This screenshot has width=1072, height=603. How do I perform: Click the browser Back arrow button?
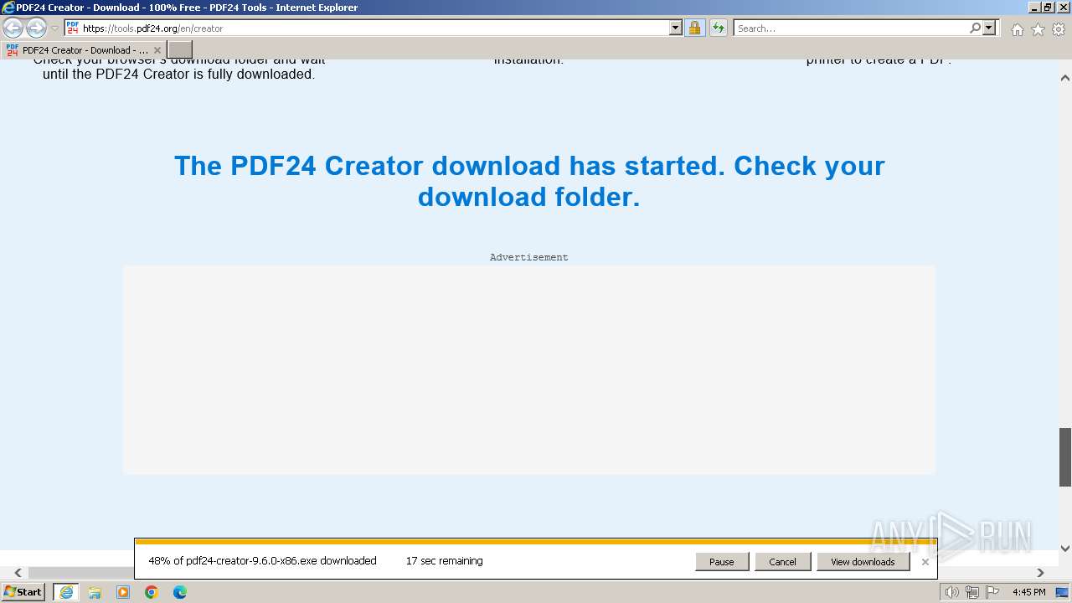(13, 28)
